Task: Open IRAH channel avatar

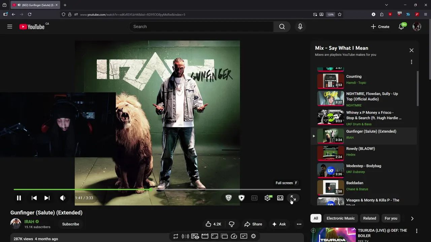Action: (16, 224)
